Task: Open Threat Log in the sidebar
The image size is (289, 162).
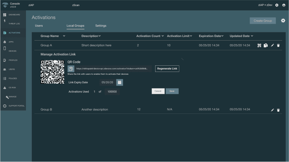Action: (x=13, y=24)
